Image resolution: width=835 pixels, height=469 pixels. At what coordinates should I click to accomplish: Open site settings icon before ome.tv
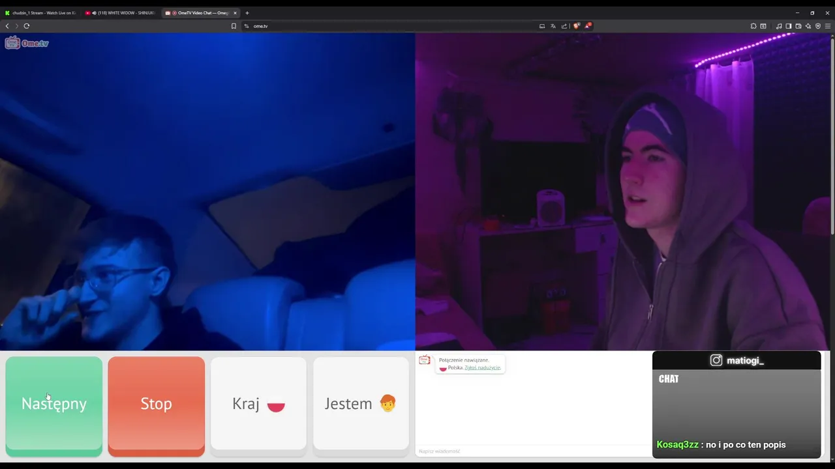click(247, 26)
